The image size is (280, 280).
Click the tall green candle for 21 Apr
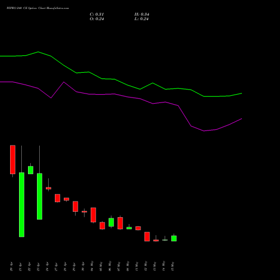point(22,205)
